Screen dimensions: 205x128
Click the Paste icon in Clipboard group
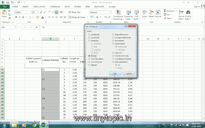pyautogui.click(x=4, y=13)
